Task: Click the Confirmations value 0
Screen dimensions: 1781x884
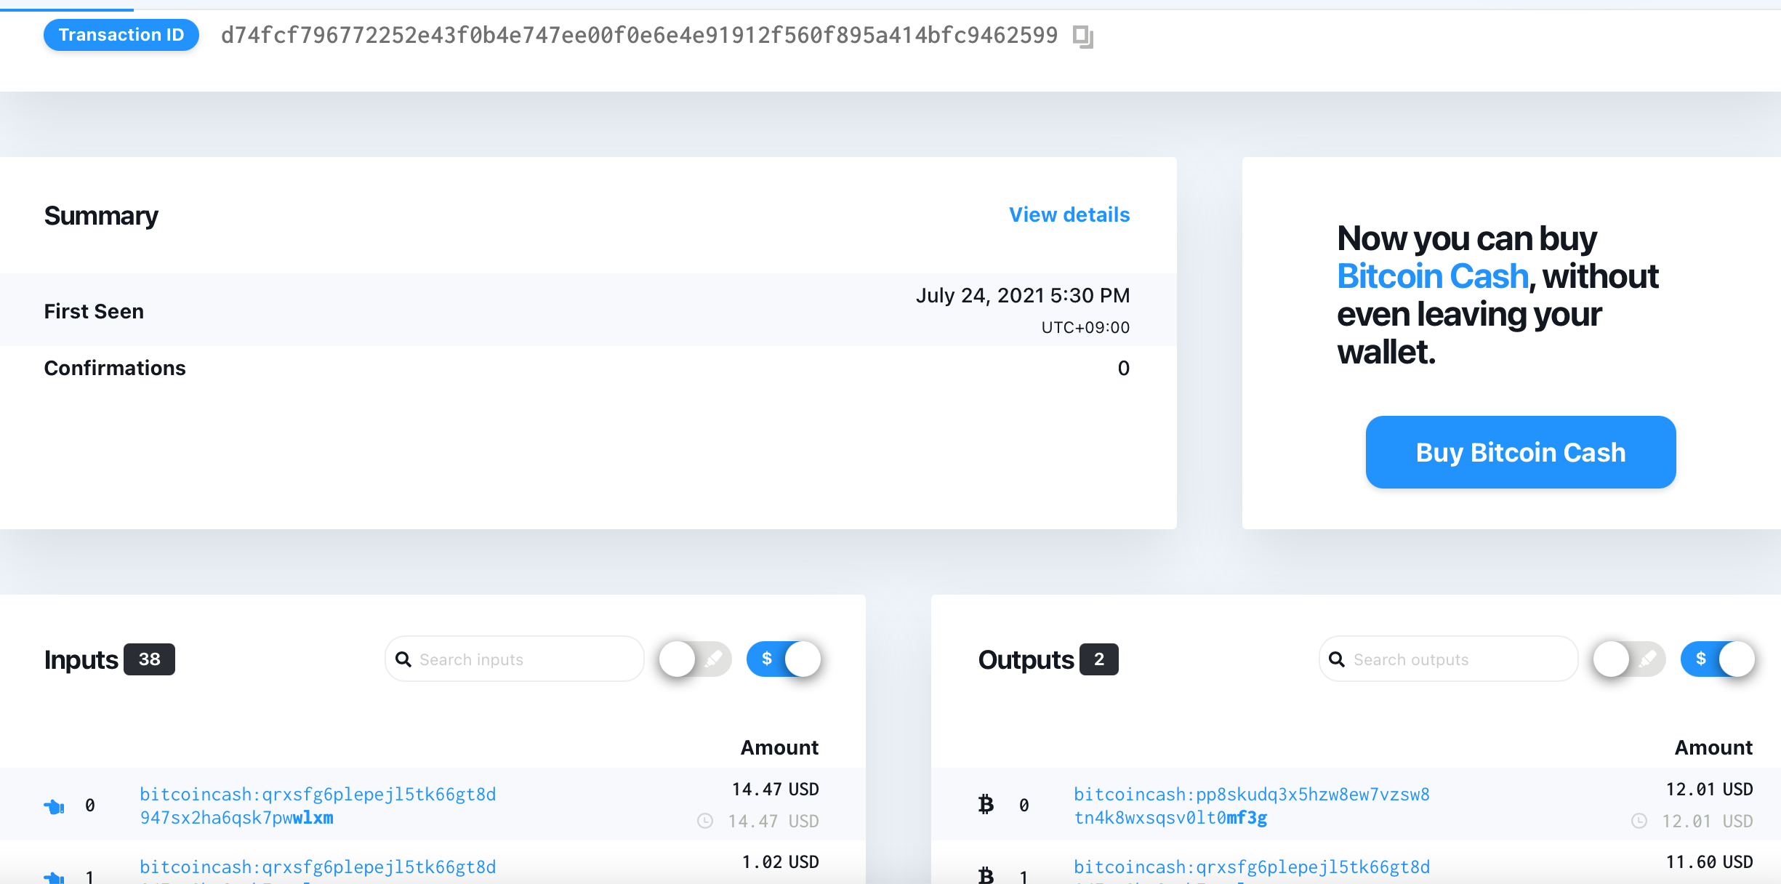Action: pyautogui.click(x=1124, y=368)
